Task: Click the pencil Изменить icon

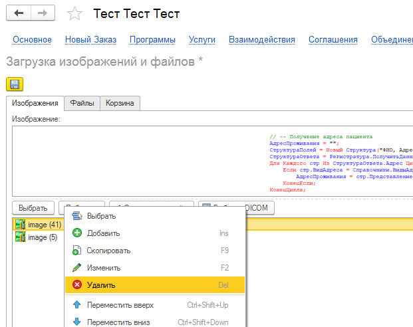Action: [x=76, y=268]
